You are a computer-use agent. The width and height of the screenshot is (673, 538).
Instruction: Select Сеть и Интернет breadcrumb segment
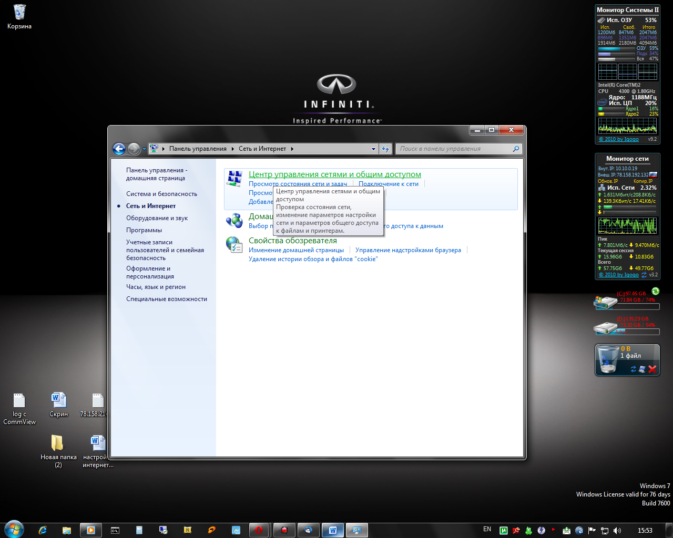[x=262, y=149]
